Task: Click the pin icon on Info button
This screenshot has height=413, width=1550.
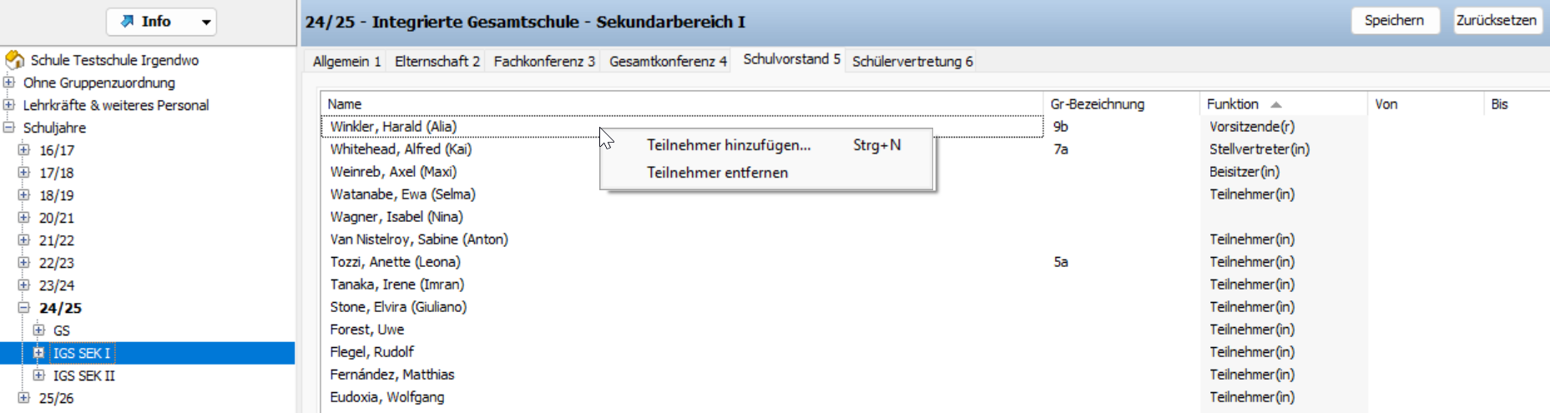Action: [x=128, y=22]
